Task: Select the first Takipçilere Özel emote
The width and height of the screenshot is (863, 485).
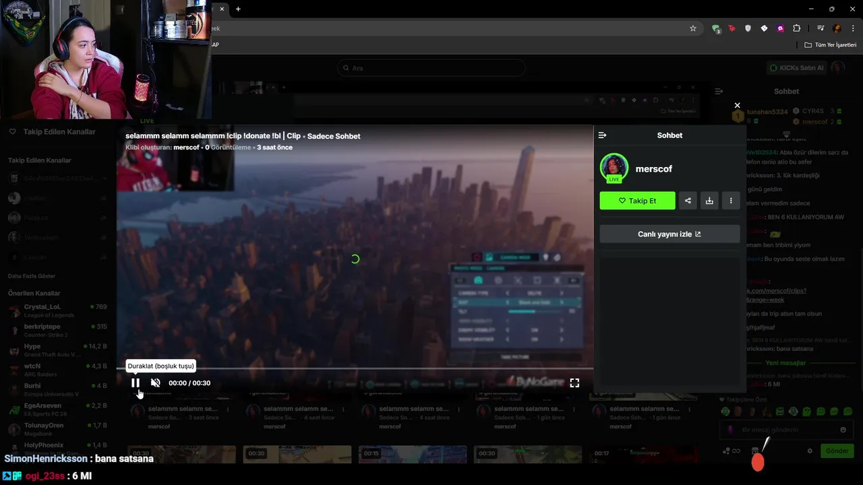Action: [725, 412]
